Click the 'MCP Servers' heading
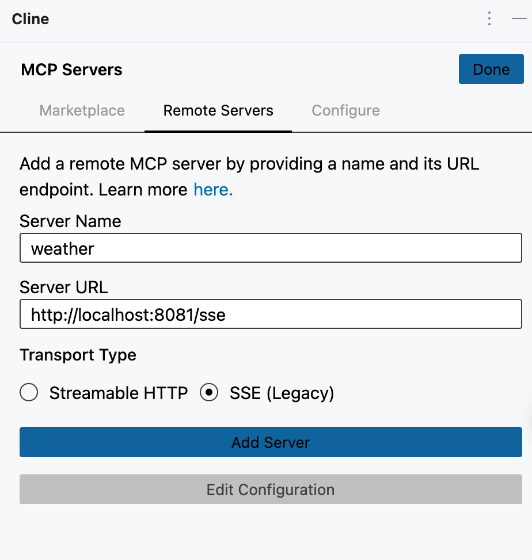The image size is (532, 560). pos(71,70)
